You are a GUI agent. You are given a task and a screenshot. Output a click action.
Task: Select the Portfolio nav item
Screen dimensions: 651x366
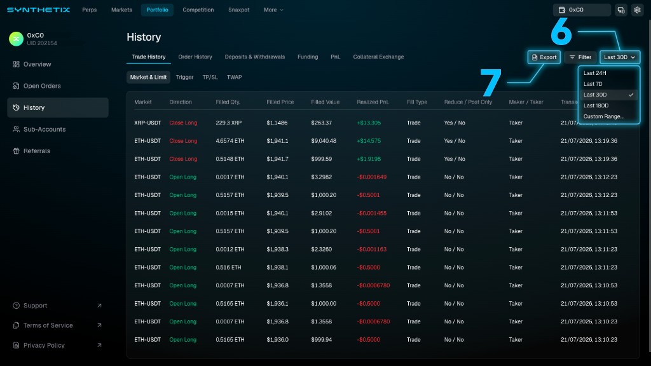tap(158, 10)
